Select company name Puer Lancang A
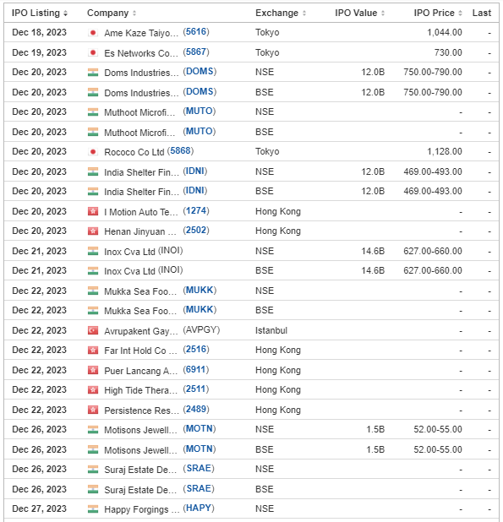 141,371
